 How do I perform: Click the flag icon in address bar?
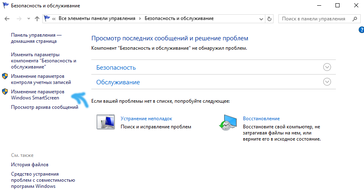[x=47, y=18]
